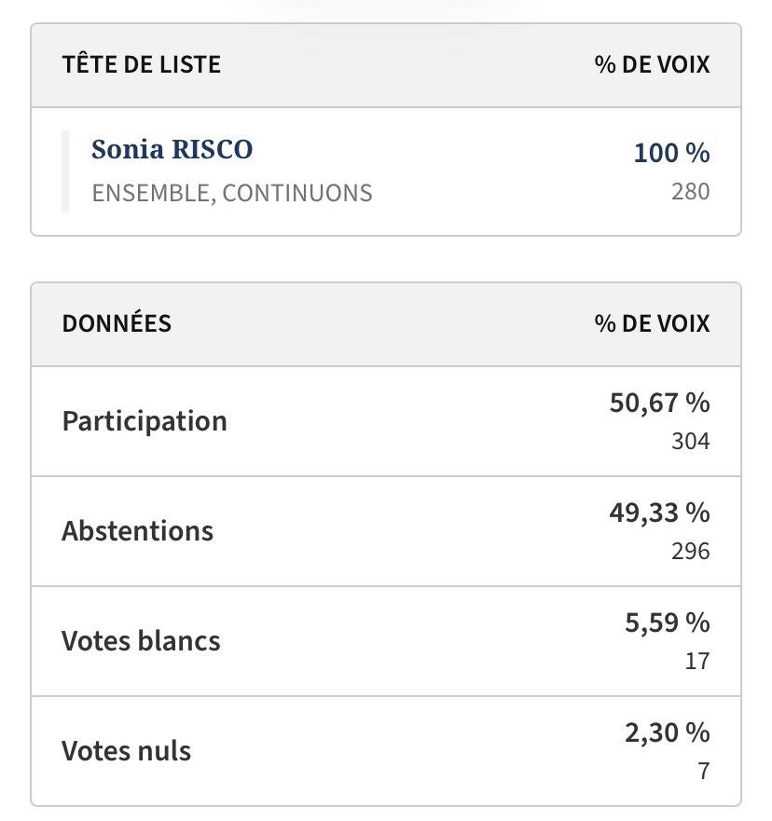Screen dimensions: 772x821
Task: Click the 304 participation count
Action: pyautogui.click(x=690, y=442)
